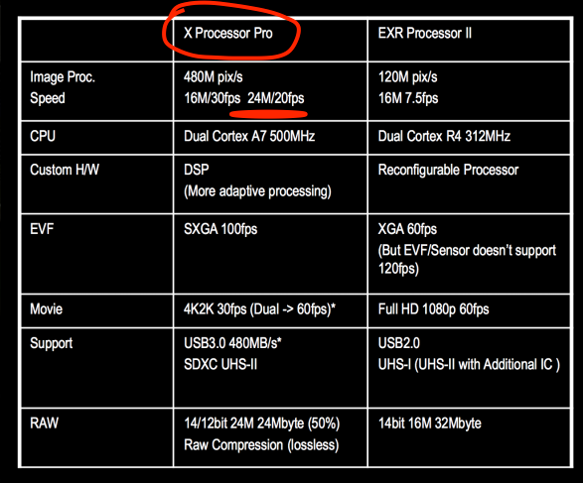Click the RAW row label
583x483 pixels.
click(44, 423)
